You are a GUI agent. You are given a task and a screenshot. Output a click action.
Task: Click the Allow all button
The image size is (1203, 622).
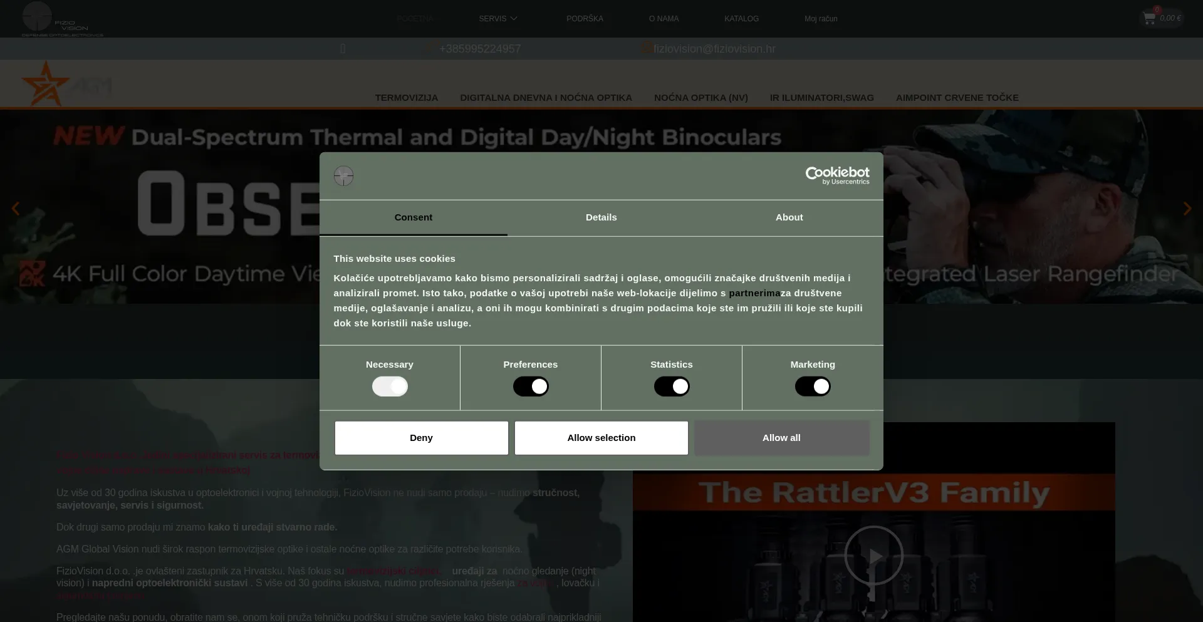(781, 438)
